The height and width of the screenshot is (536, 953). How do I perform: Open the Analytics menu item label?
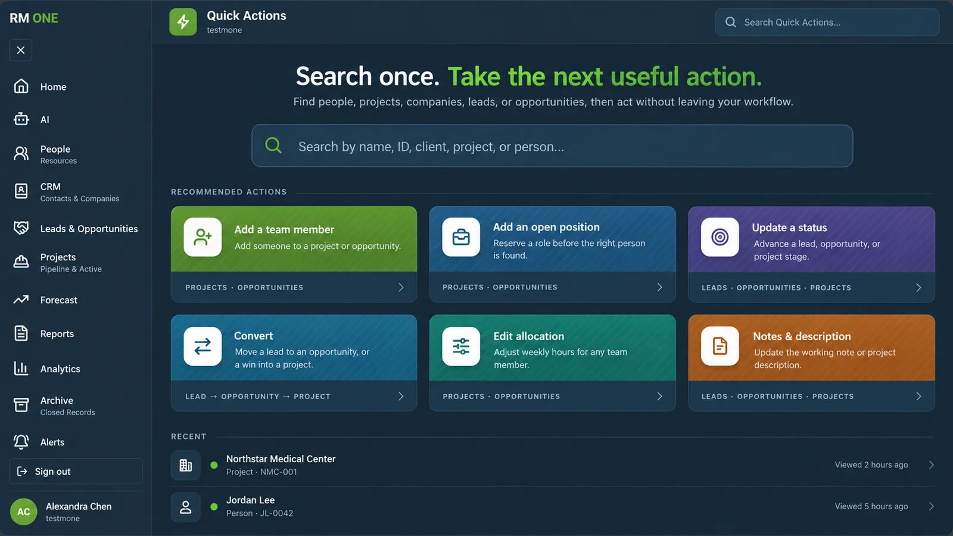pyautogui.click(x=60, y=369)
